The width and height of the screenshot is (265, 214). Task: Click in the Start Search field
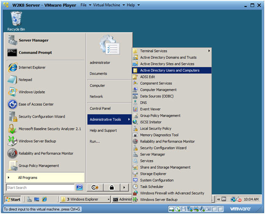click(41, 187)
